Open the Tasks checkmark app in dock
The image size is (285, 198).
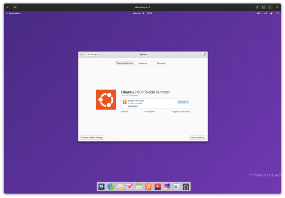[130, 186]
